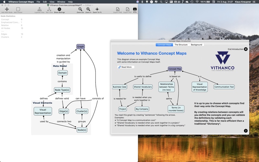Click the Print toolbar icon
The height and width of the screenshot is (162, 259).
click(135, 9)
